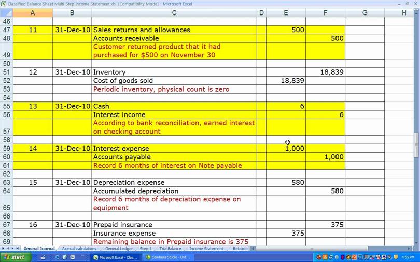Switch to Camtasia Studio taskbar button

(167, 257)
